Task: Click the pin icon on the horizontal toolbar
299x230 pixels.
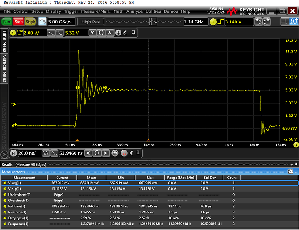Action: (x=138, y=153)
